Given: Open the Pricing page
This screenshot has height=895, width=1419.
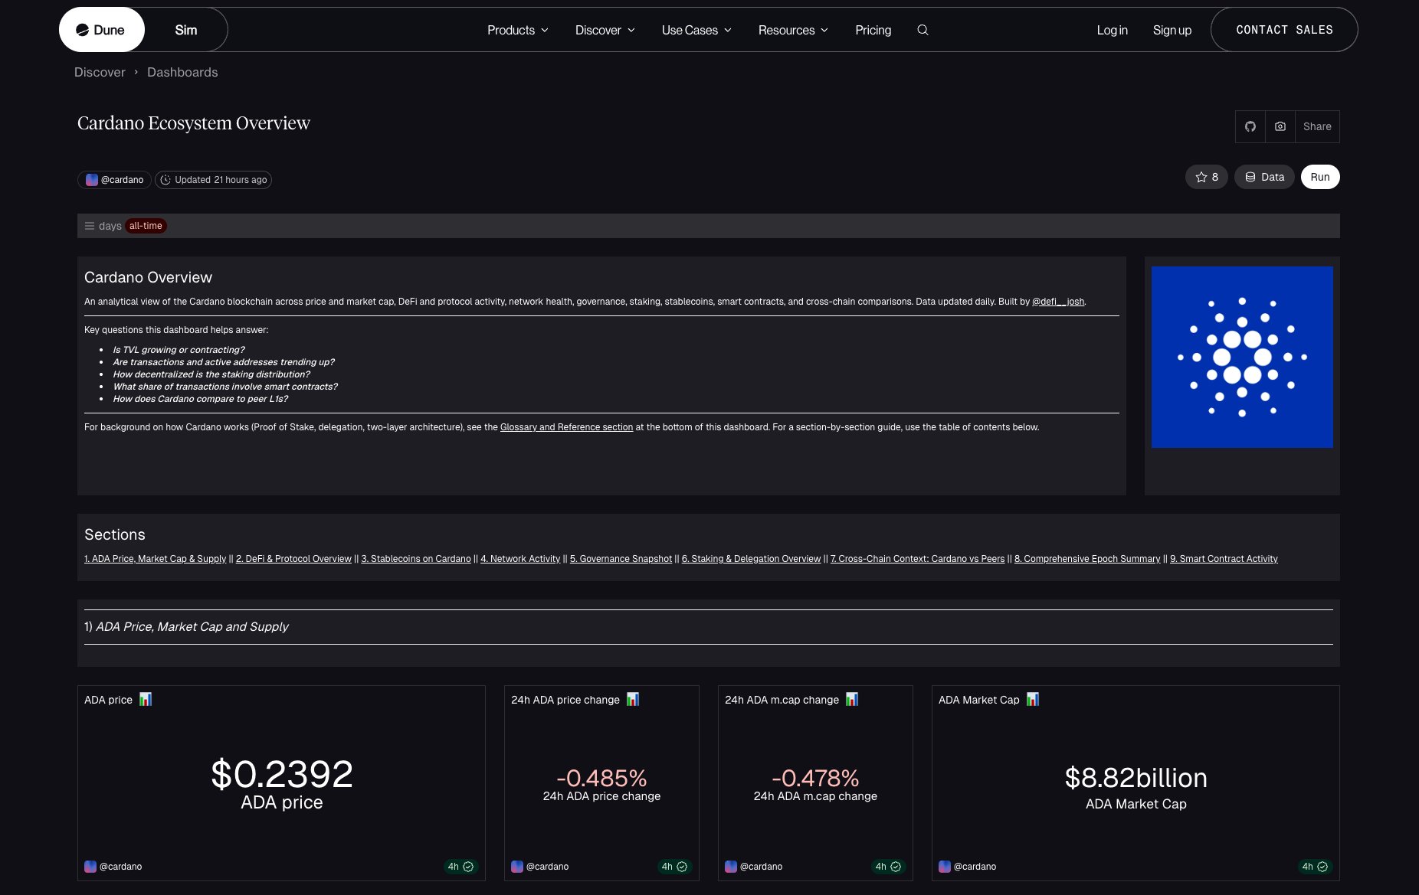Looking at the screenshot, I should click(x=873, y=30).
